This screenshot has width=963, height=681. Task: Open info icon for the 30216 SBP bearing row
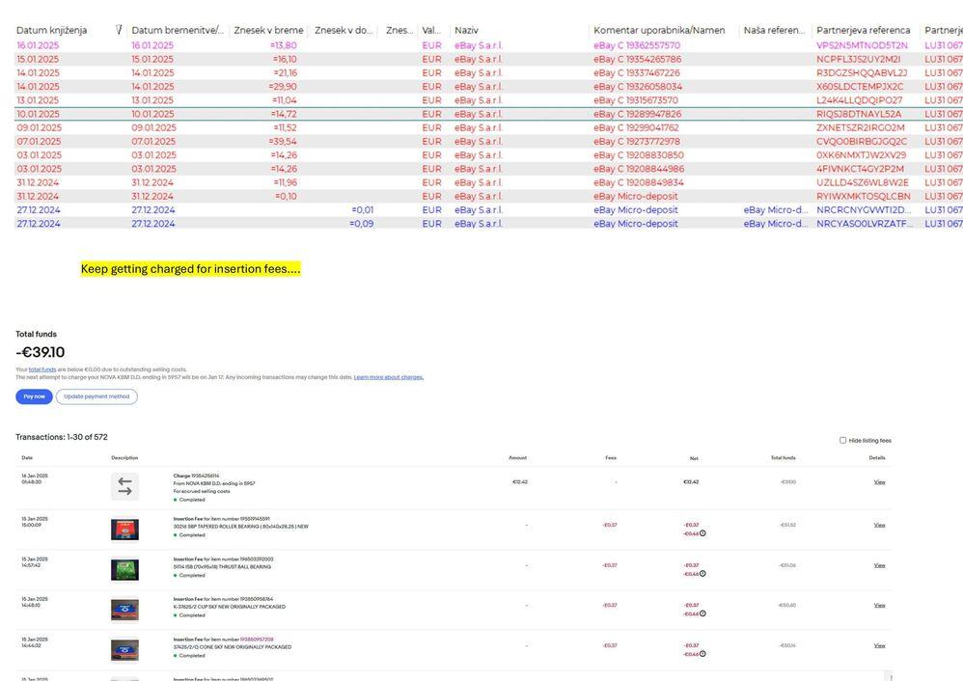702,533
